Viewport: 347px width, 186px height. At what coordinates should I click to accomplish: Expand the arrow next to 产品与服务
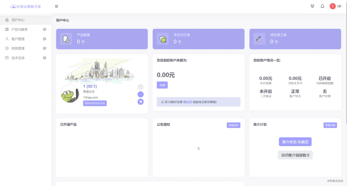coord(44,29)
